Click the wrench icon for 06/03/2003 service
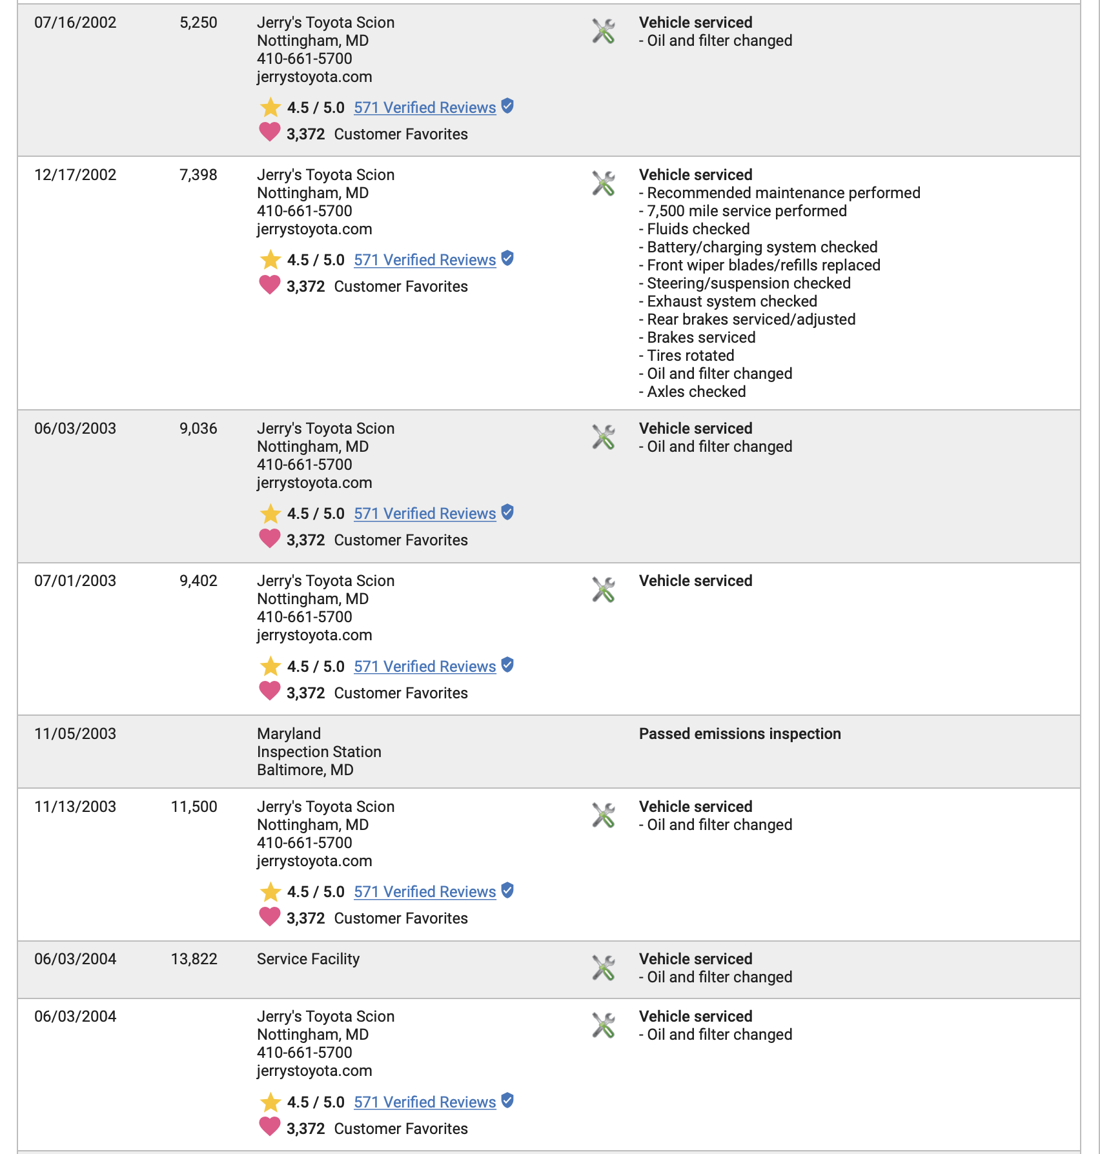1100x1154 pixels. 604,437
